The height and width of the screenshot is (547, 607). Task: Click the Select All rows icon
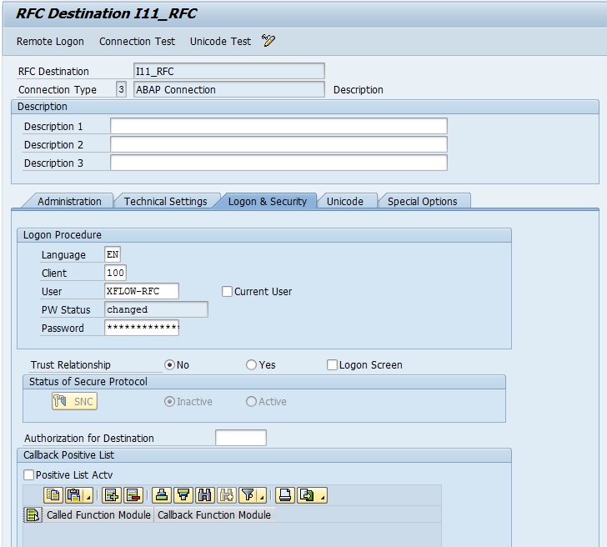33,515
